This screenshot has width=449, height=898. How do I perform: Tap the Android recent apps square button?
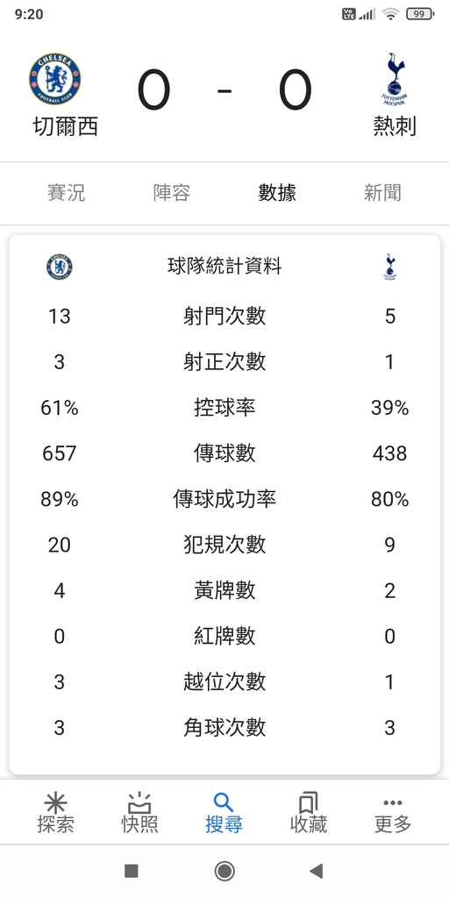132,871
